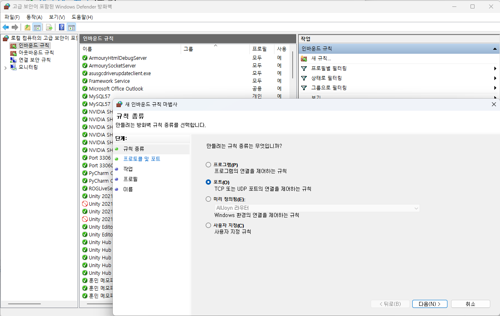The image size is (500, 316).
Task: Open the 도움말(H) menu
Action: (82, 17)
